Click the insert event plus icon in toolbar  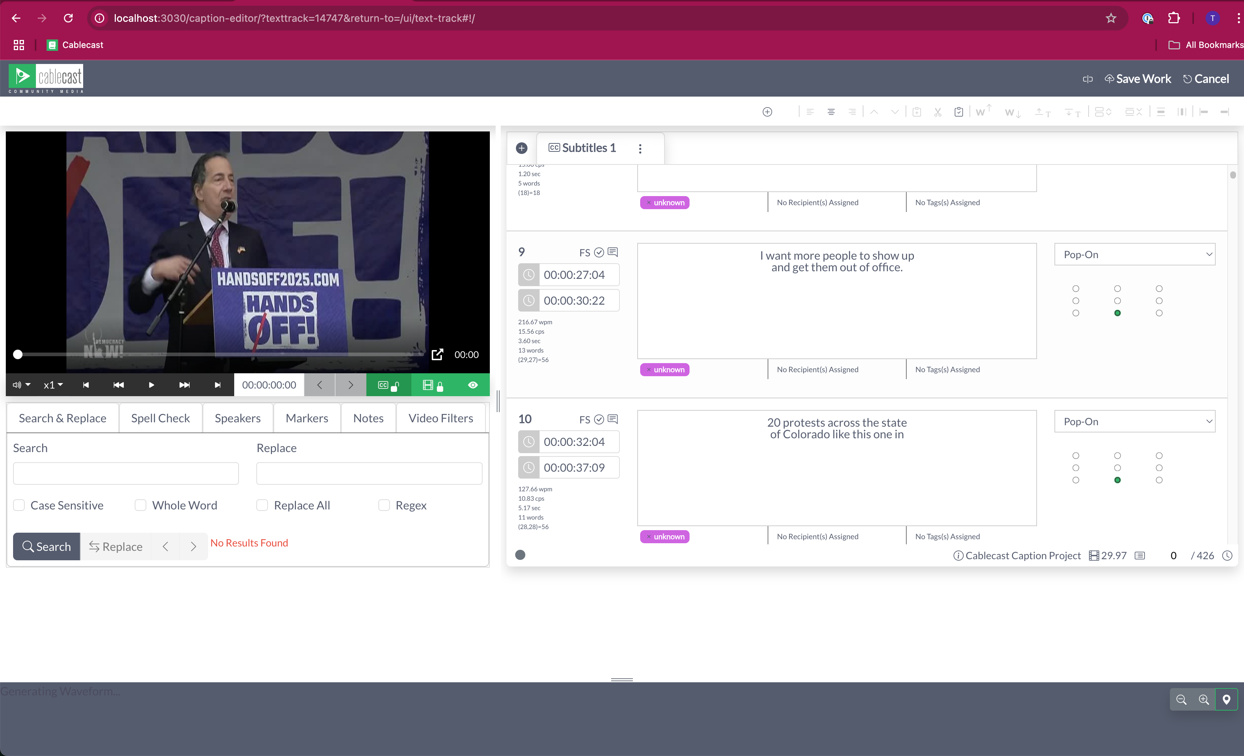click(x=767, y=112)
